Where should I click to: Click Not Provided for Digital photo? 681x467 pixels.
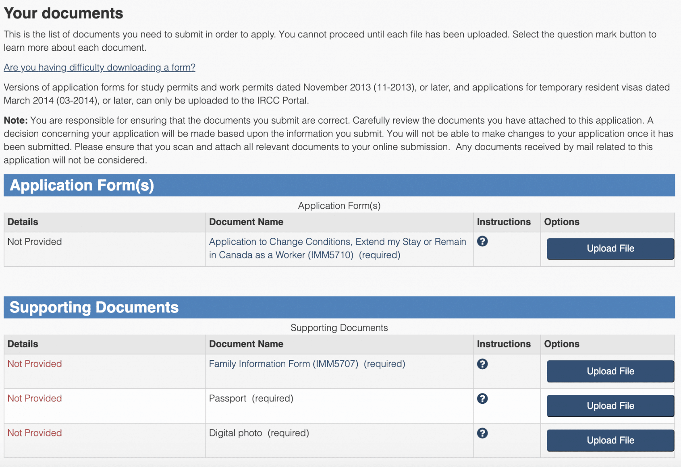(x=34, y=433)
